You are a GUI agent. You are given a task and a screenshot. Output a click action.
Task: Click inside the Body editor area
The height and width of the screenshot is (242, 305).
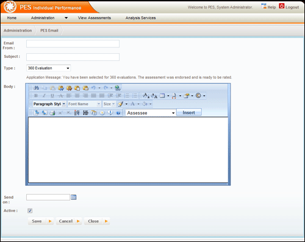click(128, 150)
